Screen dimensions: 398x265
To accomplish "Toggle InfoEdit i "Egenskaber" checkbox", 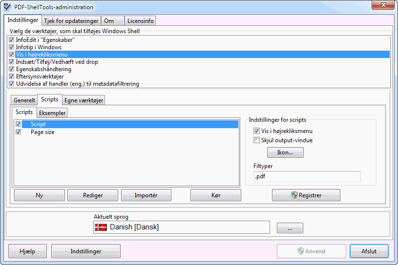I will click(x=11, y=40).
